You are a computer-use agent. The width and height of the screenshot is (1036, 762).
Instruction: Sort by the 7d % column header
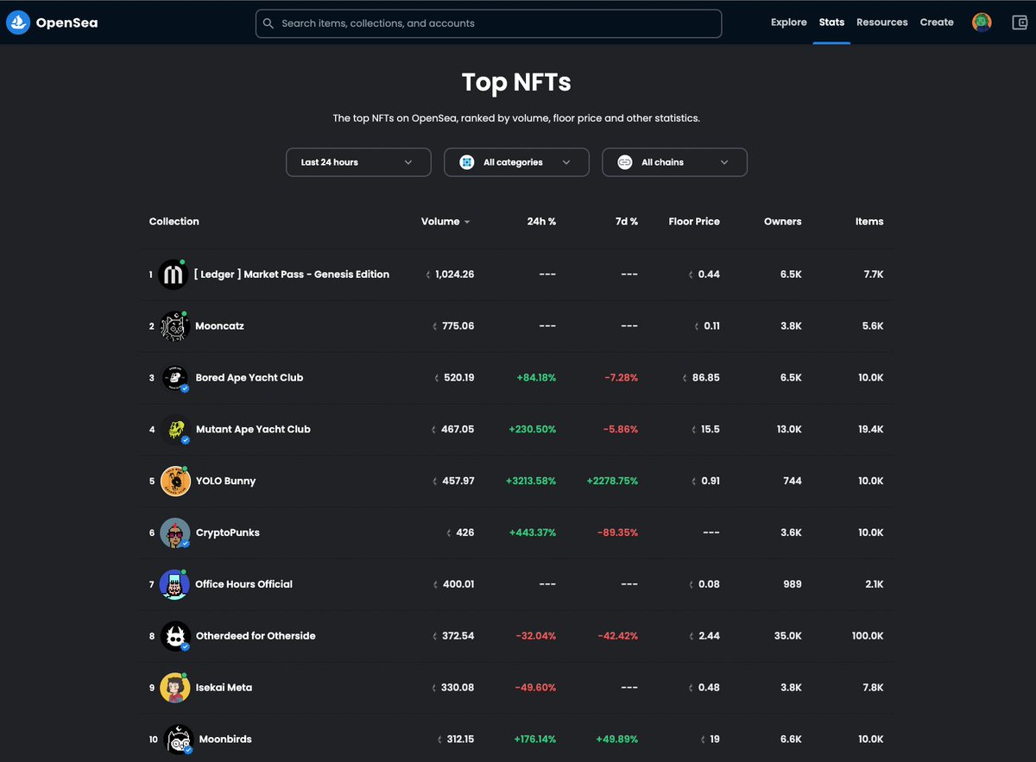(x=627, y=222)
